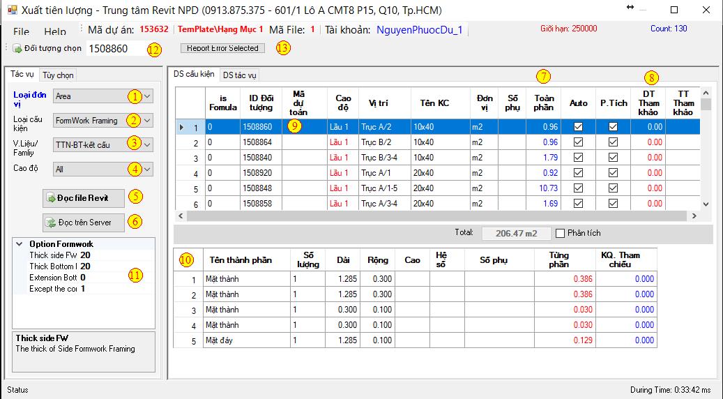Click the 0.129 Từng phần value
Image resolution: width=723 pixels, height=399 pixels.
[x=583, y=340]
